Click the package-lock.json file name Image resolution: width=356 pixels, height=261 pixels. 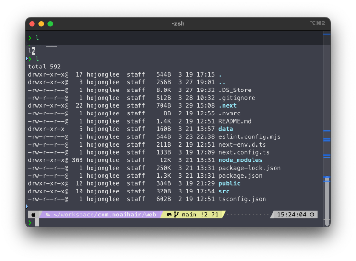[249, 168]
